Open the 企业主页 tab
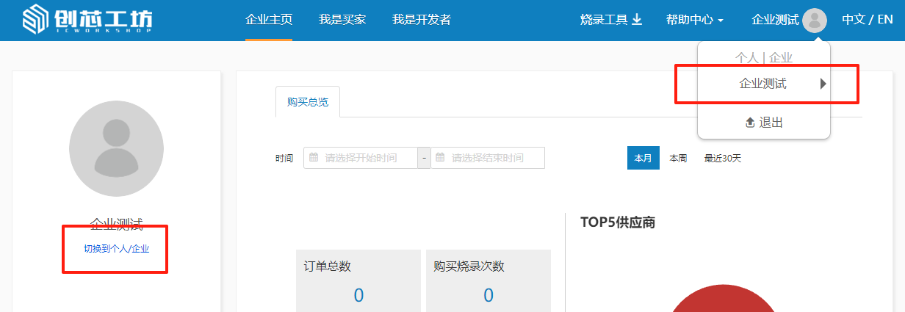The height and width of the screenshot is (312, 905). 268,20
